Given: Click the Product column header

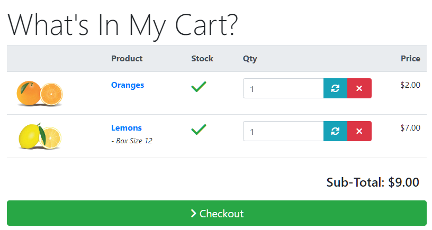Looking at the screenshot, I should [x=127, y=59].
